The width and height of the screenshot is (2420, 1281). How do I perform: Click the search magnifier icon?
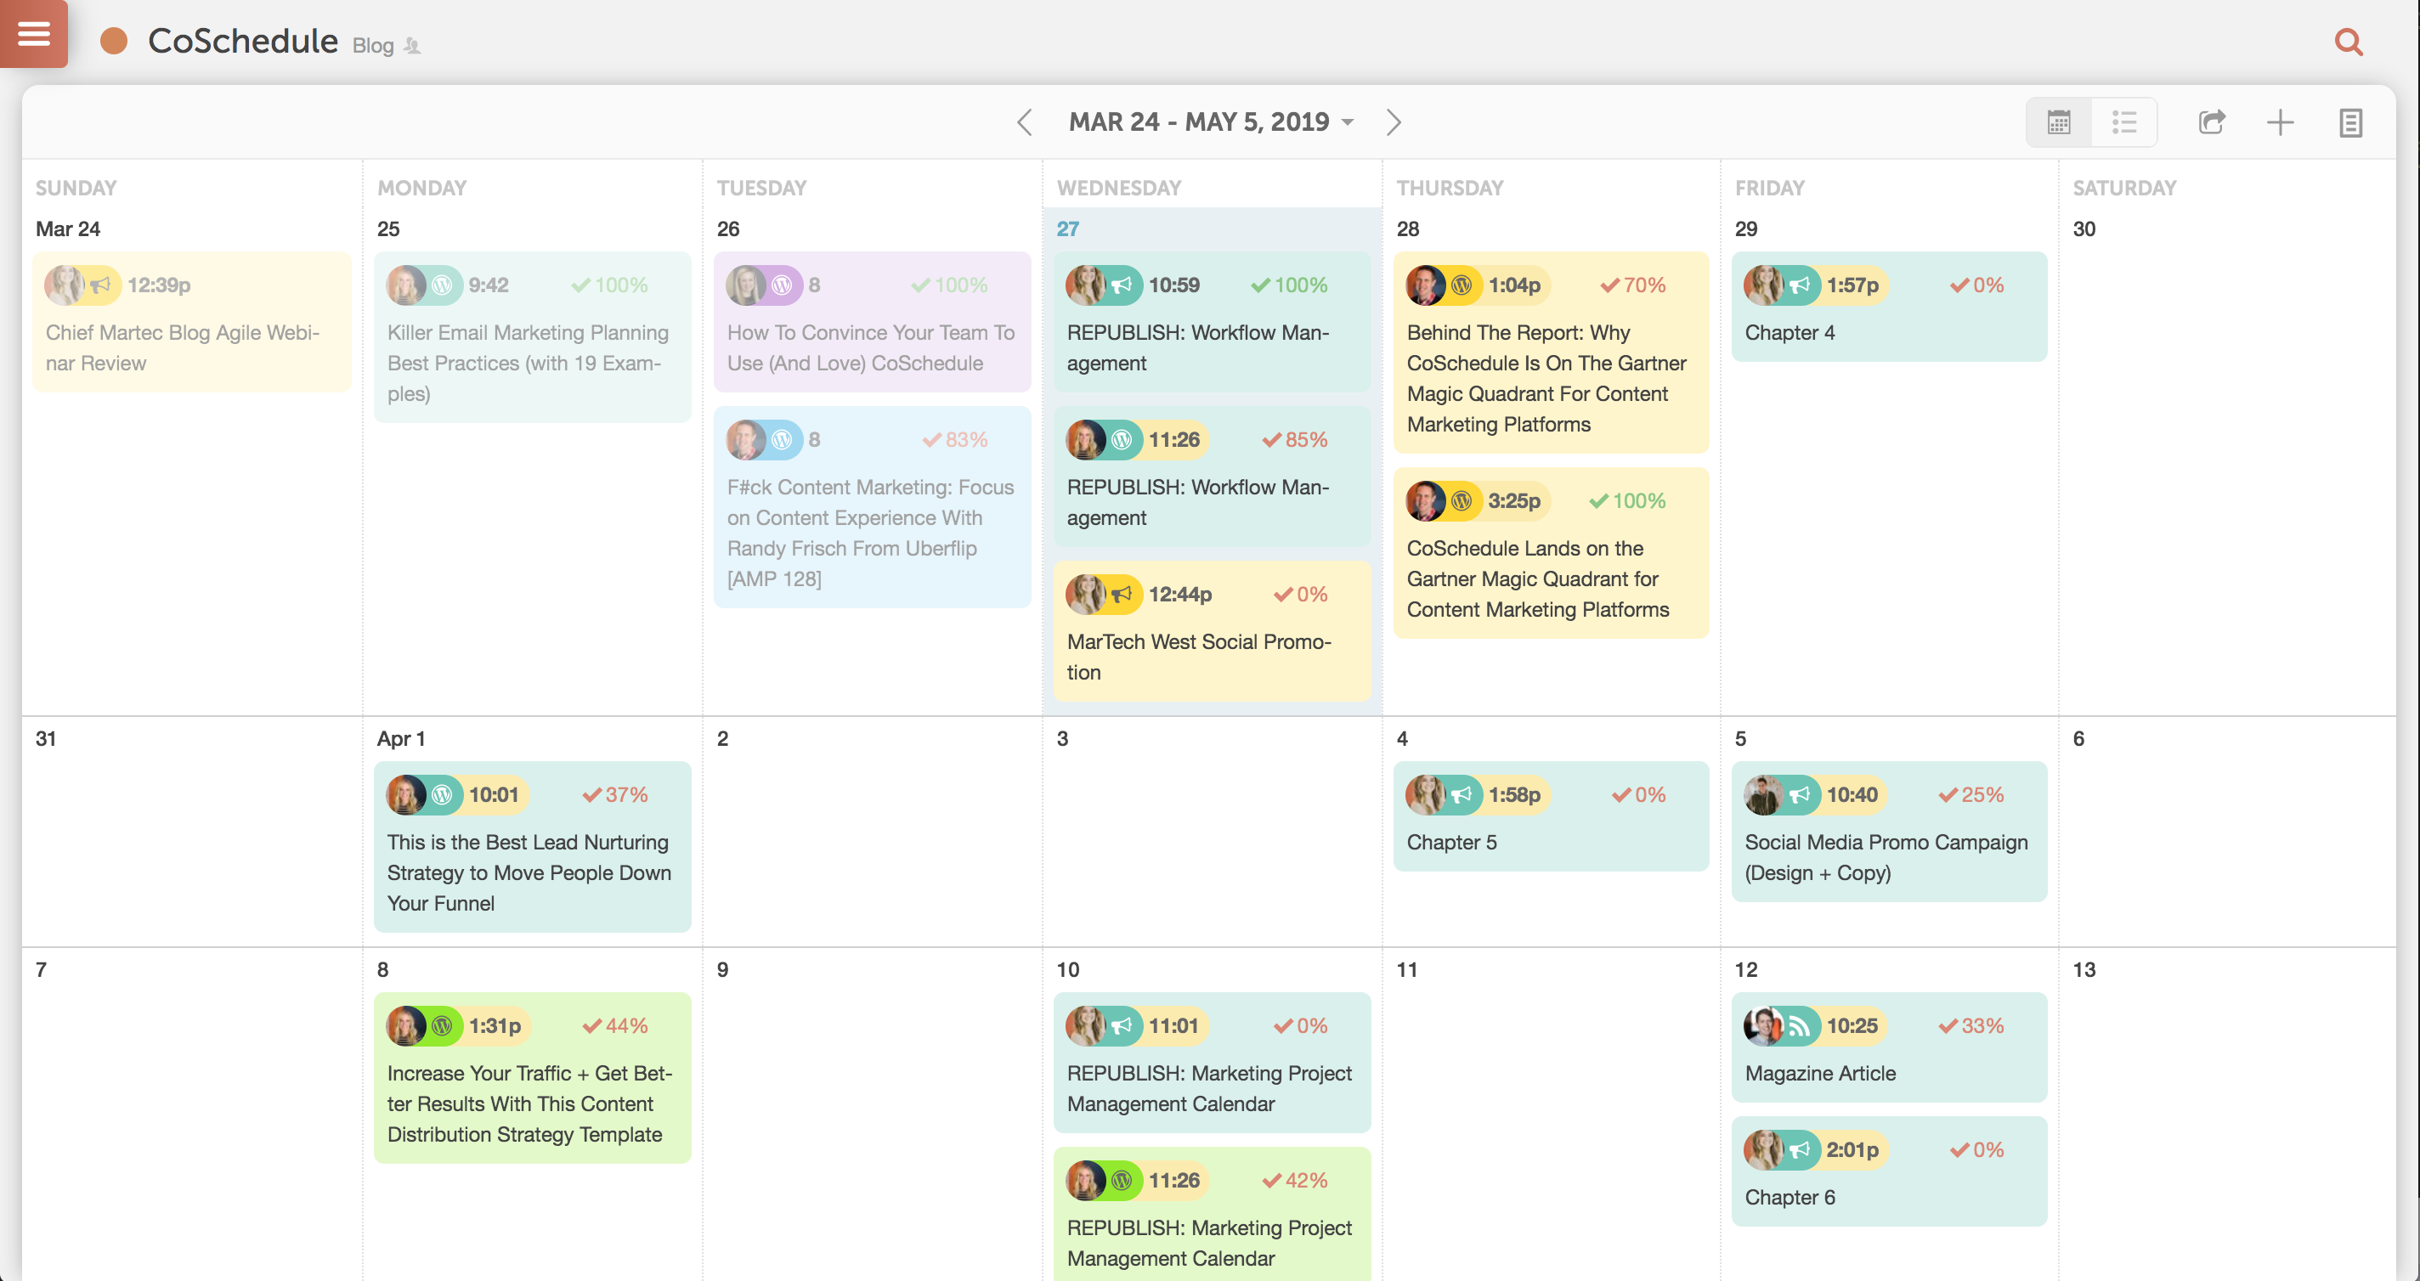(x=2348, y=42)
